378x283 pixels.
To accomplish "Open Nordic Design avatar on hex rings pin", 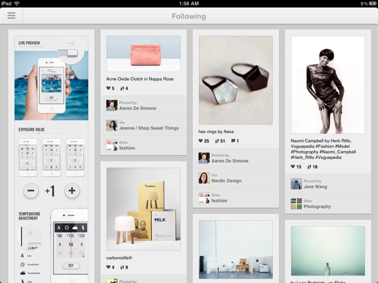I will click(204, 178).
